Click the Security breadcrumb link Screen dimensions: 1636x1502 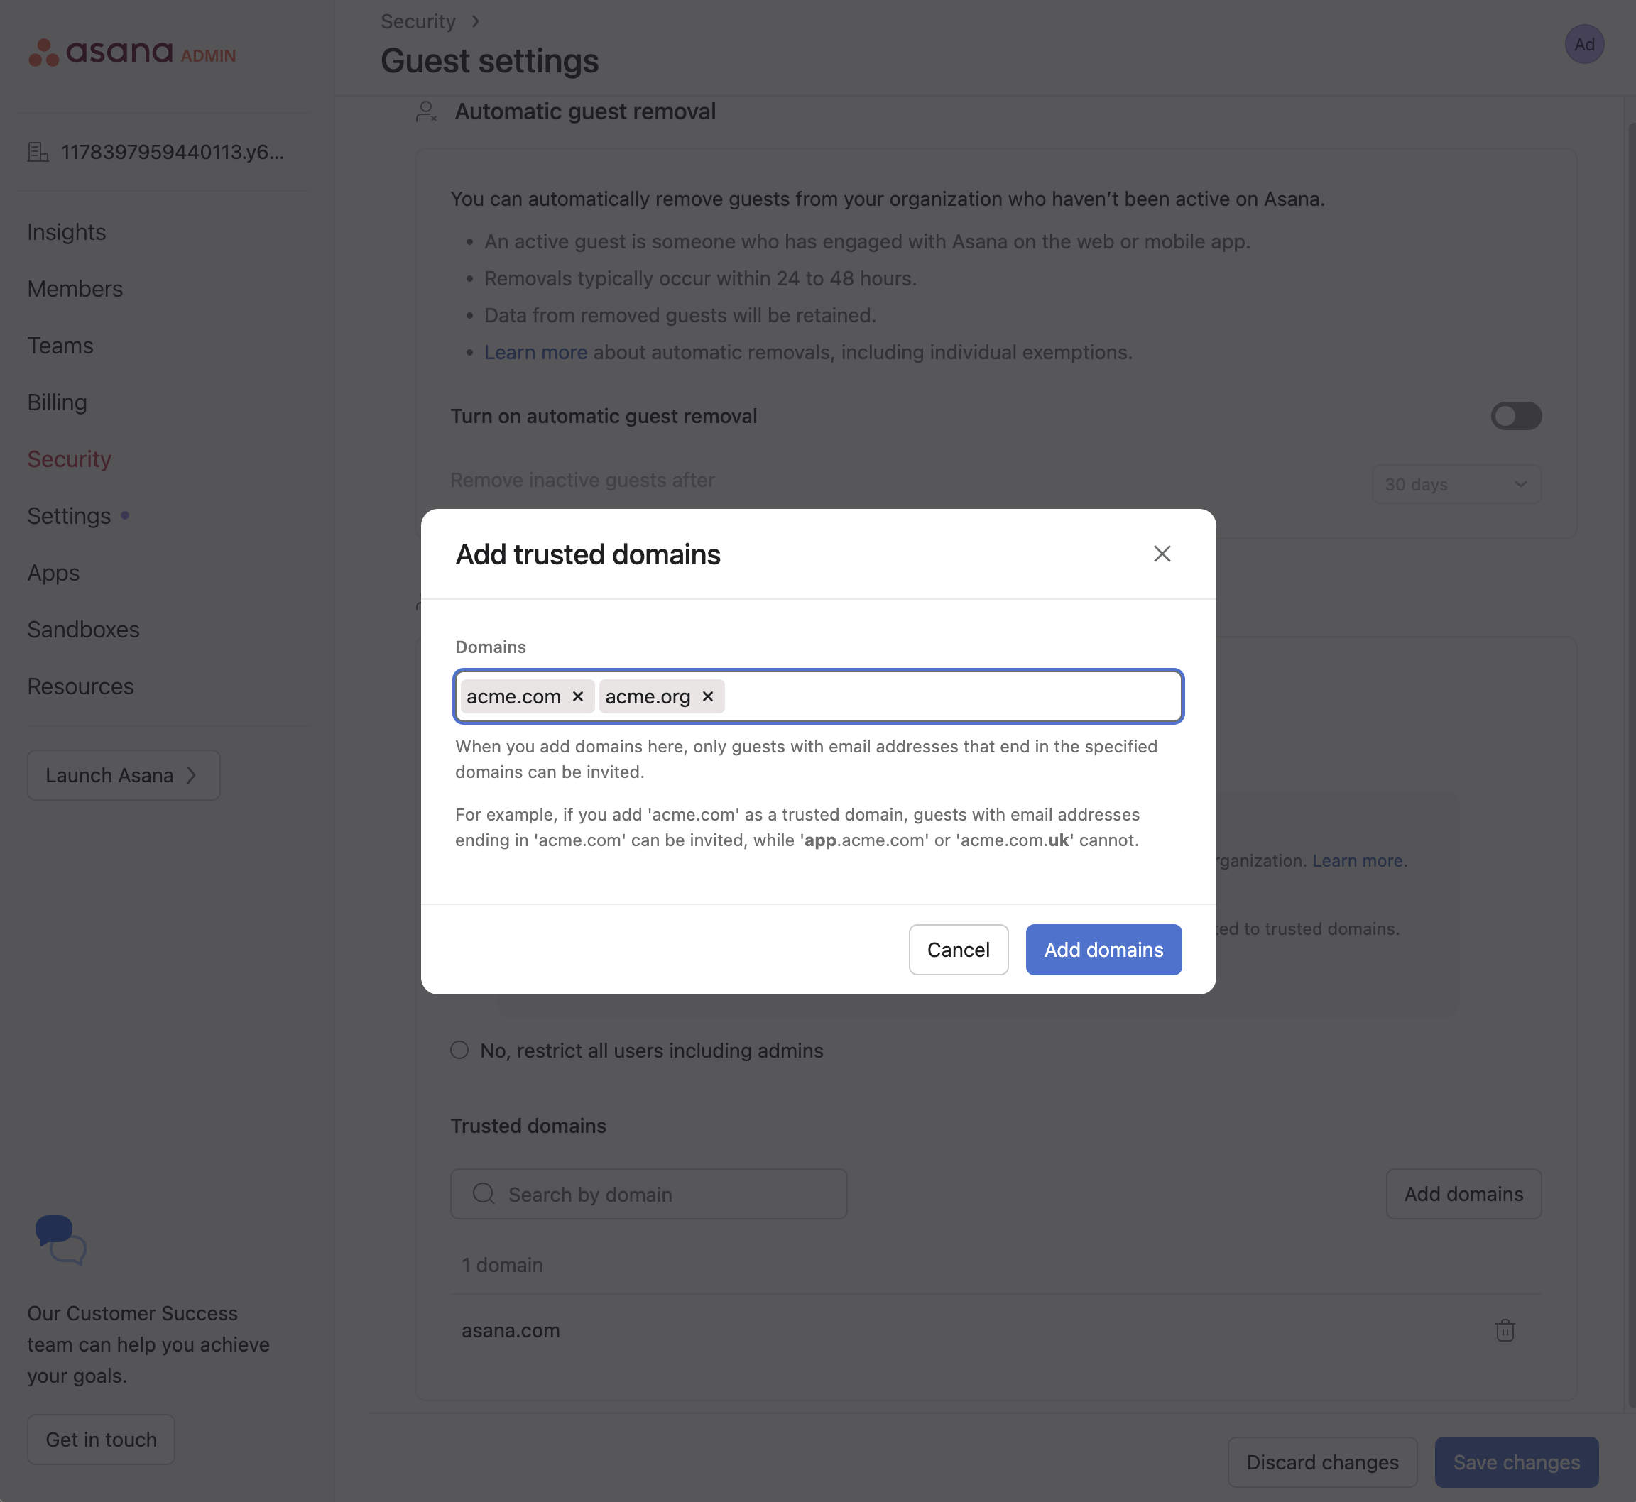pyautogui.click(x=418, y=22)
